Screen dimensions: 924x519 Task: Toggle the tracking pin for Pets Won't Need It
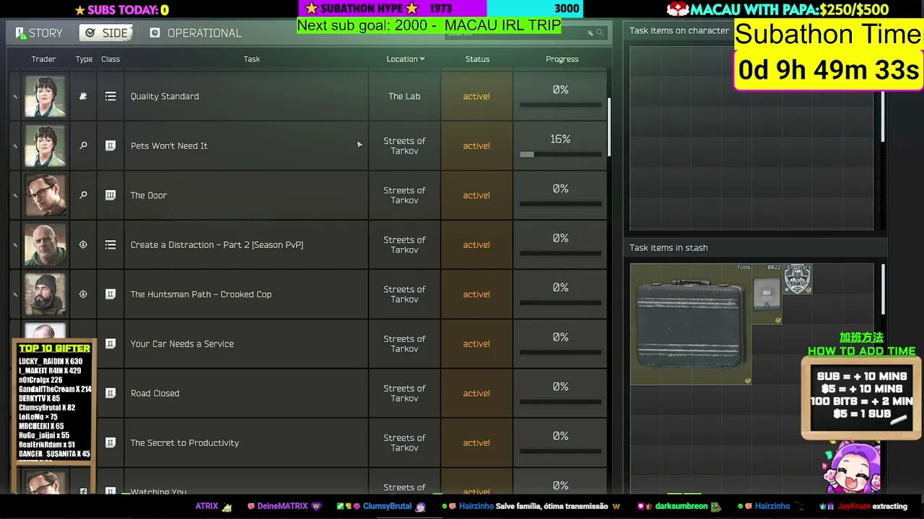point(15,146)
